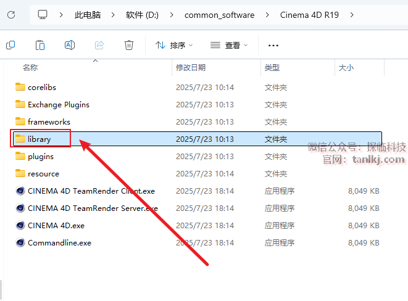Click the Commandline.exe app icon
The height and width of the screenshot is (301, 408).
20,242
